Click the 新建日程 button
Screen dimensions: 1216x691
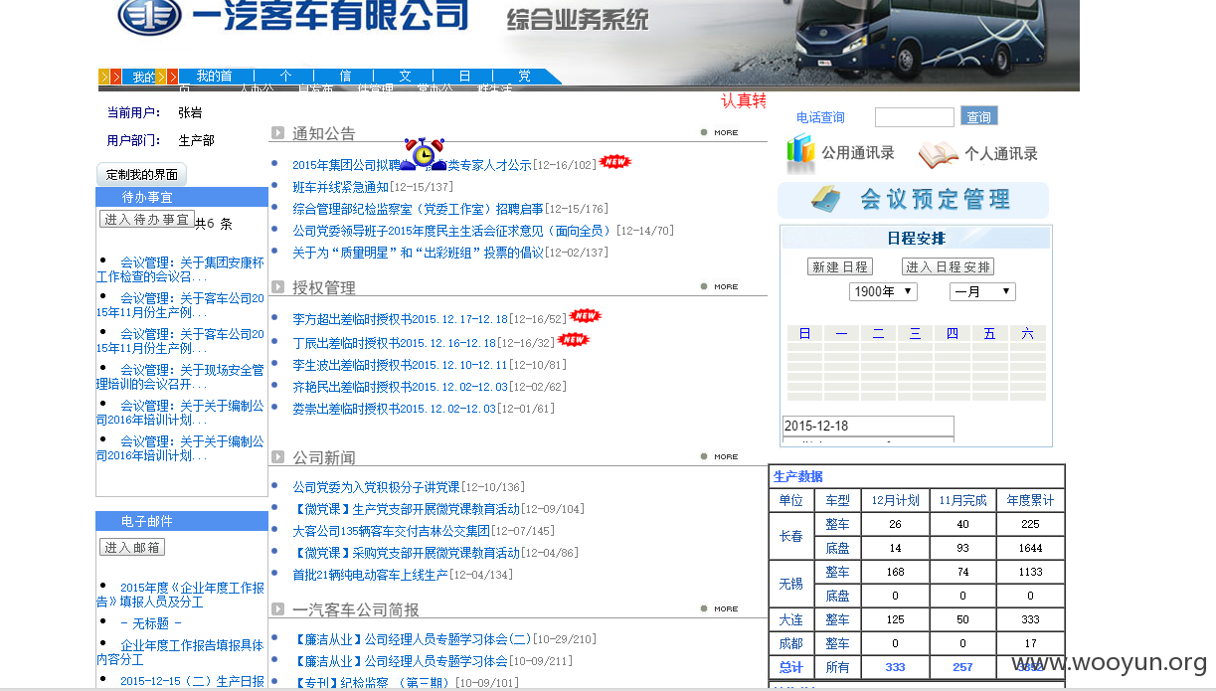point(840,266)
